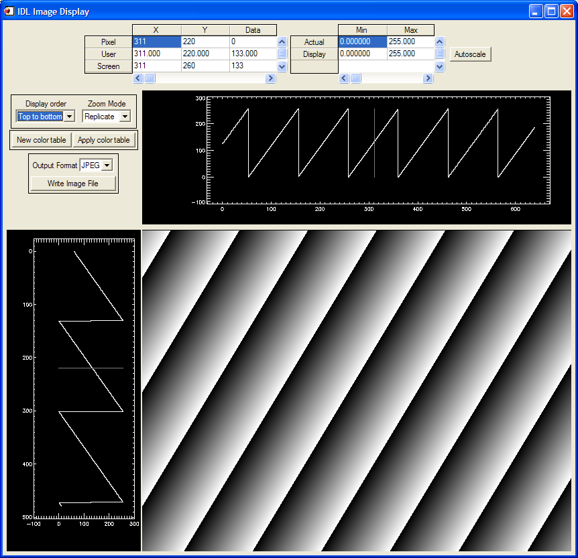Image resolution: width=578 pixels, height=558 pixels.
Task: Select the Pixel row header
Action: click(x=108, y=42)
